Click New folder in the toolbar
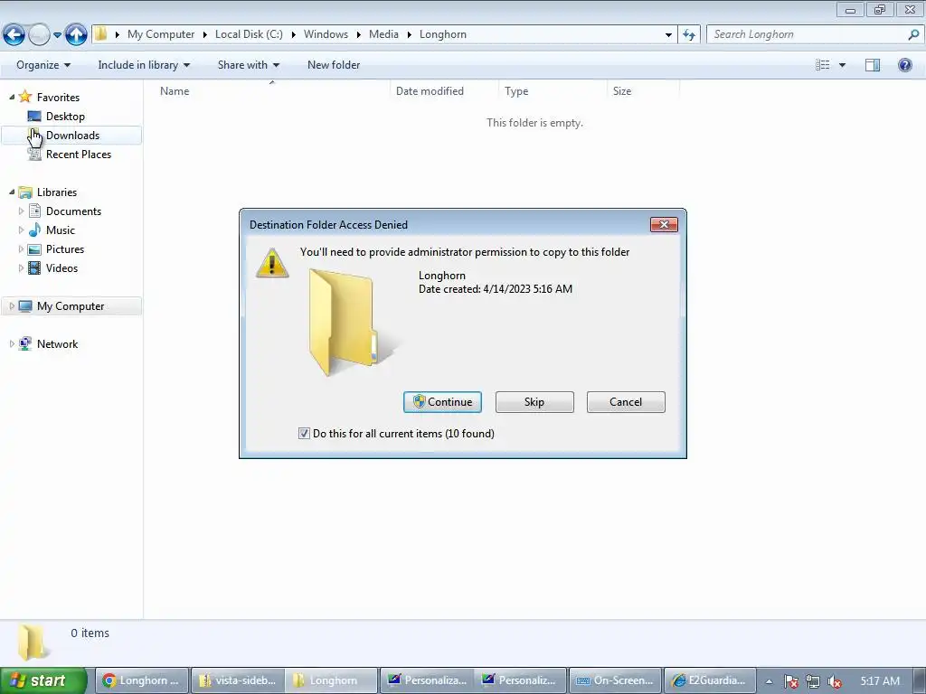Screen dimensions: 926x694 (333, 65)
